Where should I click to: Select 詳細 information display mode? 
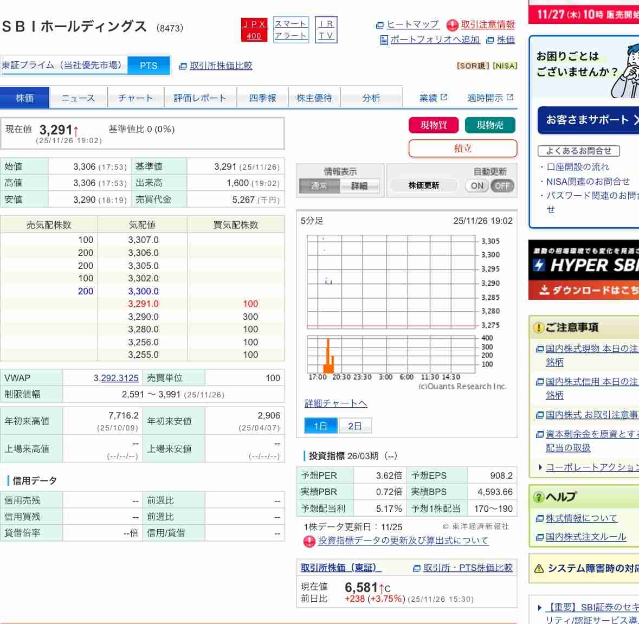tap(359, 186)
